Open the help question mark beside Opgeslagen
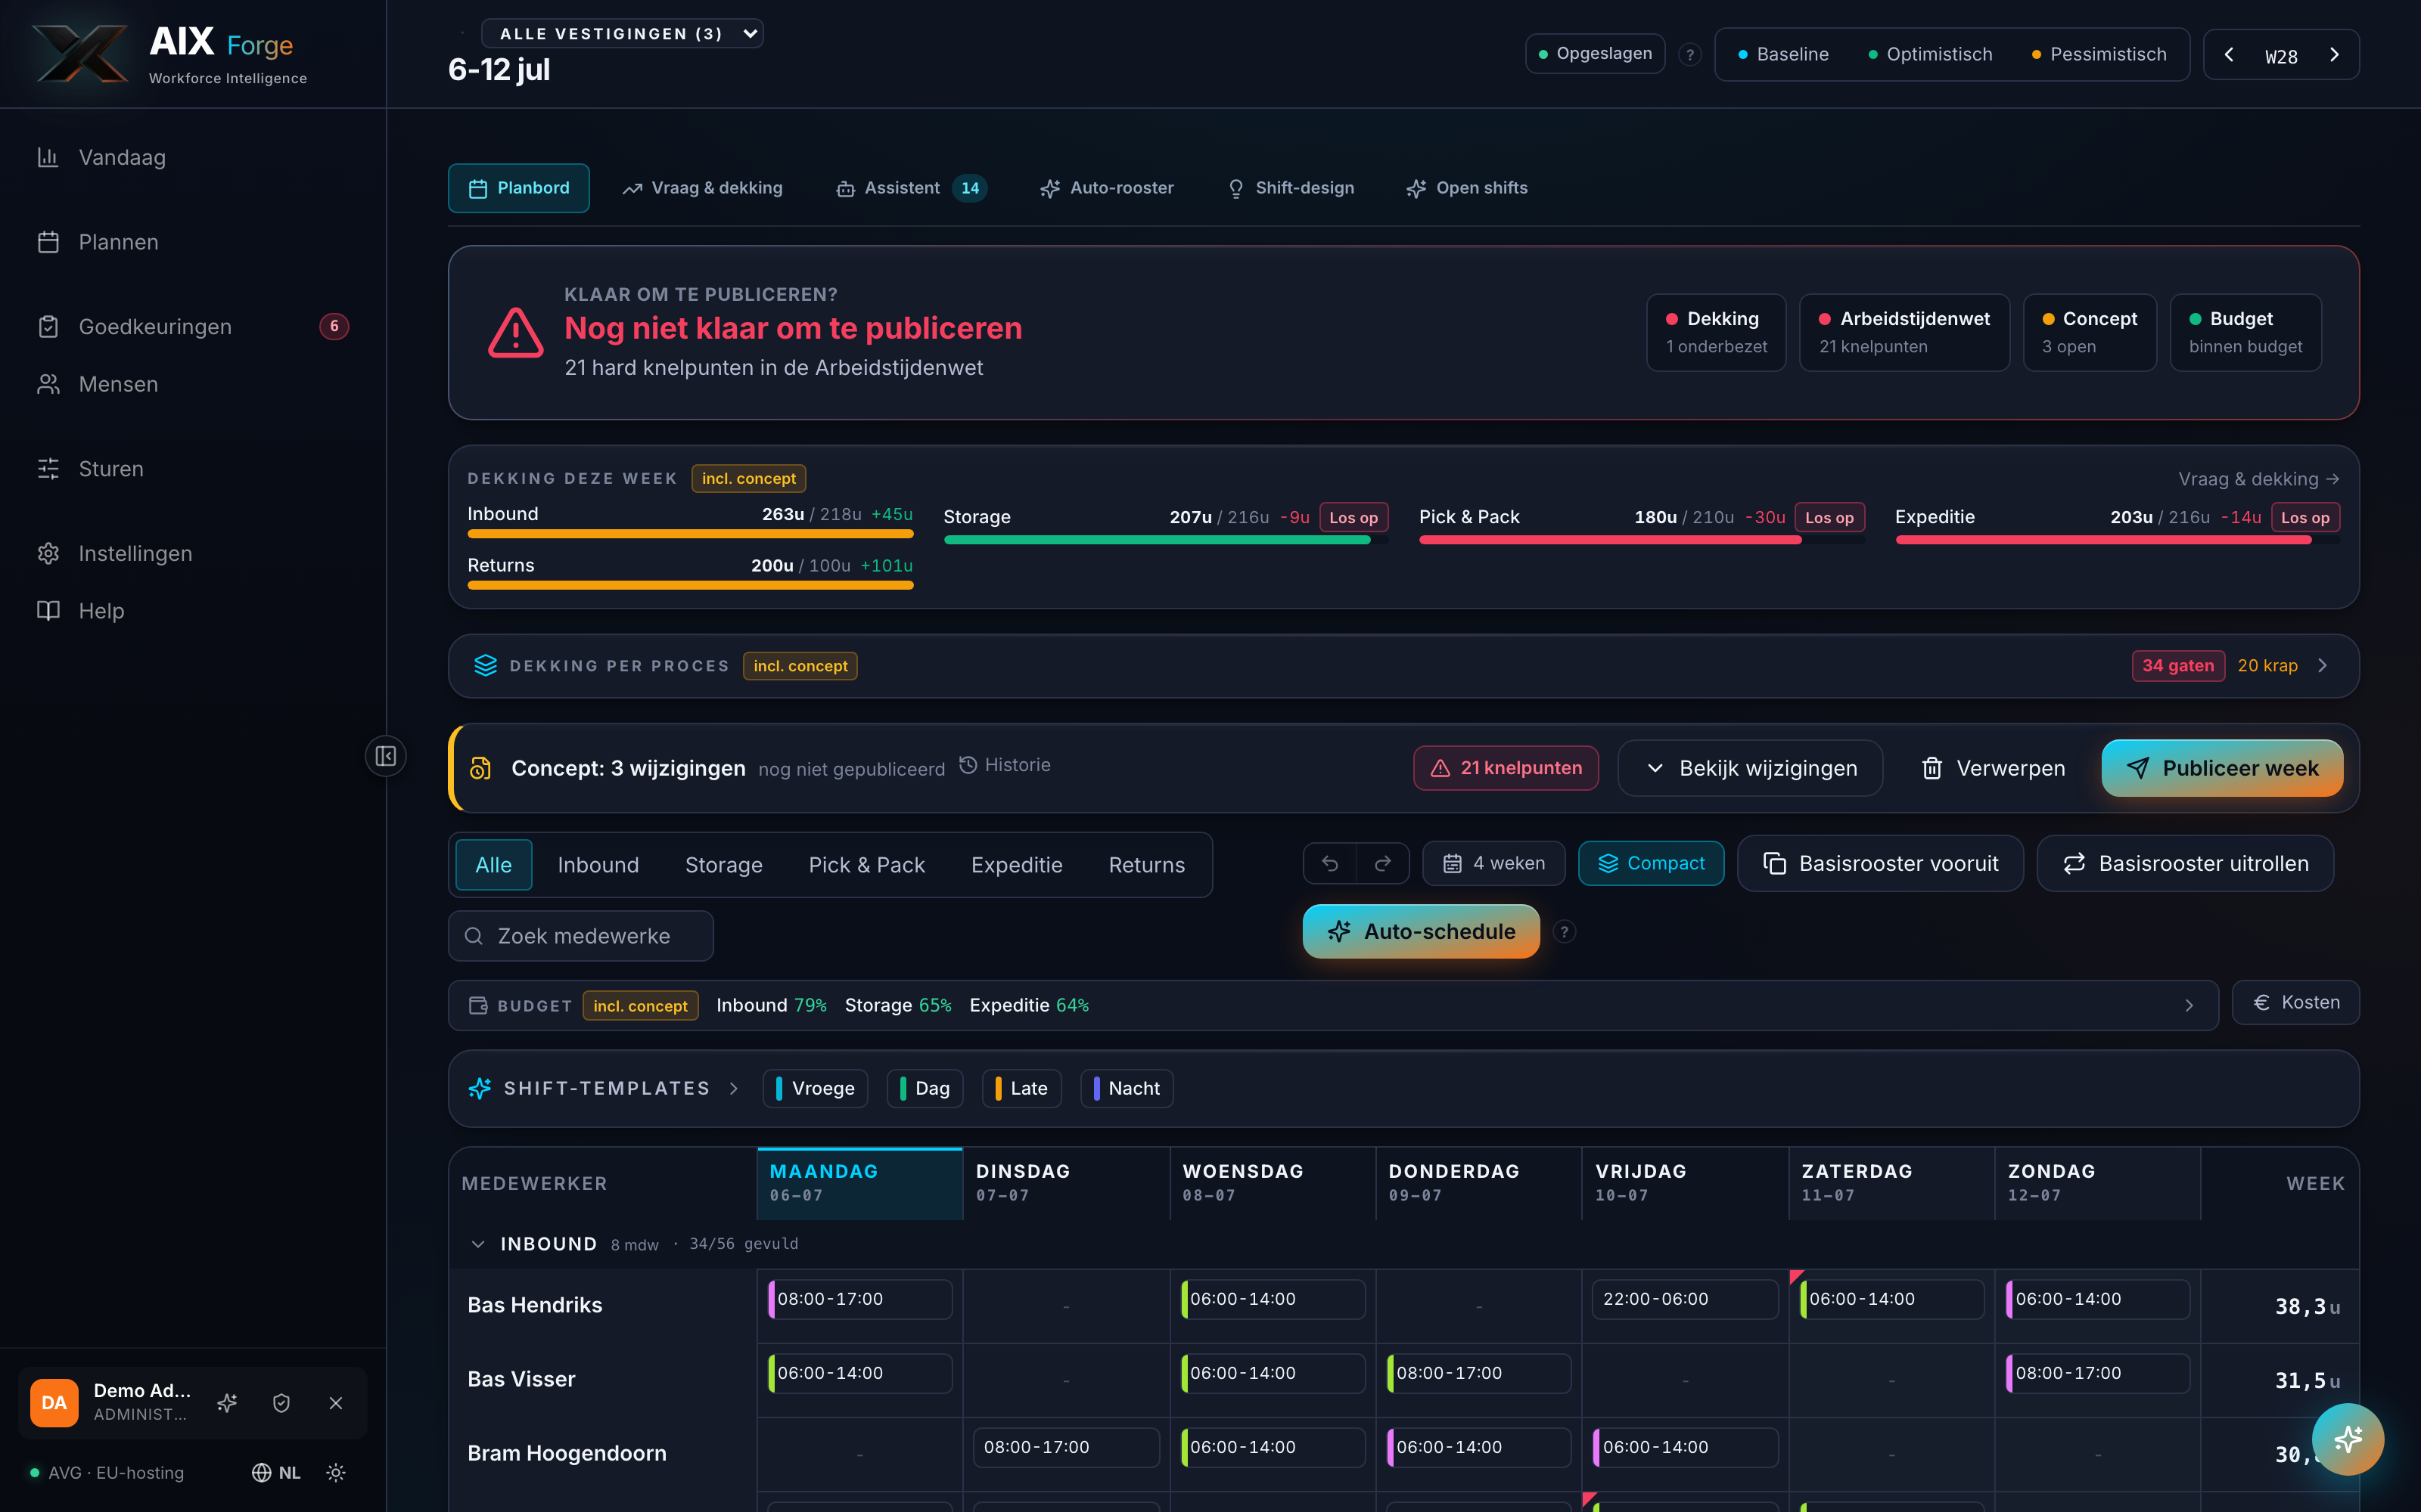 click(x=1689, y=54)
